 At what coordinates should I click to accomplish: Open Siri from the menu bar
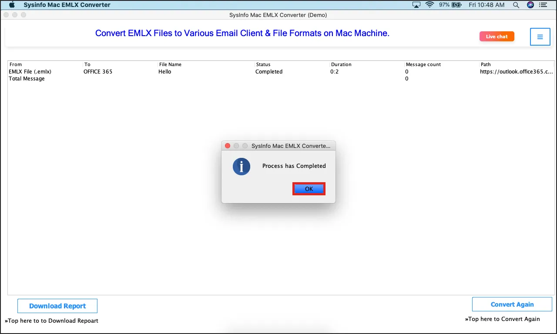pyautogui.click(x=530, y=5)
